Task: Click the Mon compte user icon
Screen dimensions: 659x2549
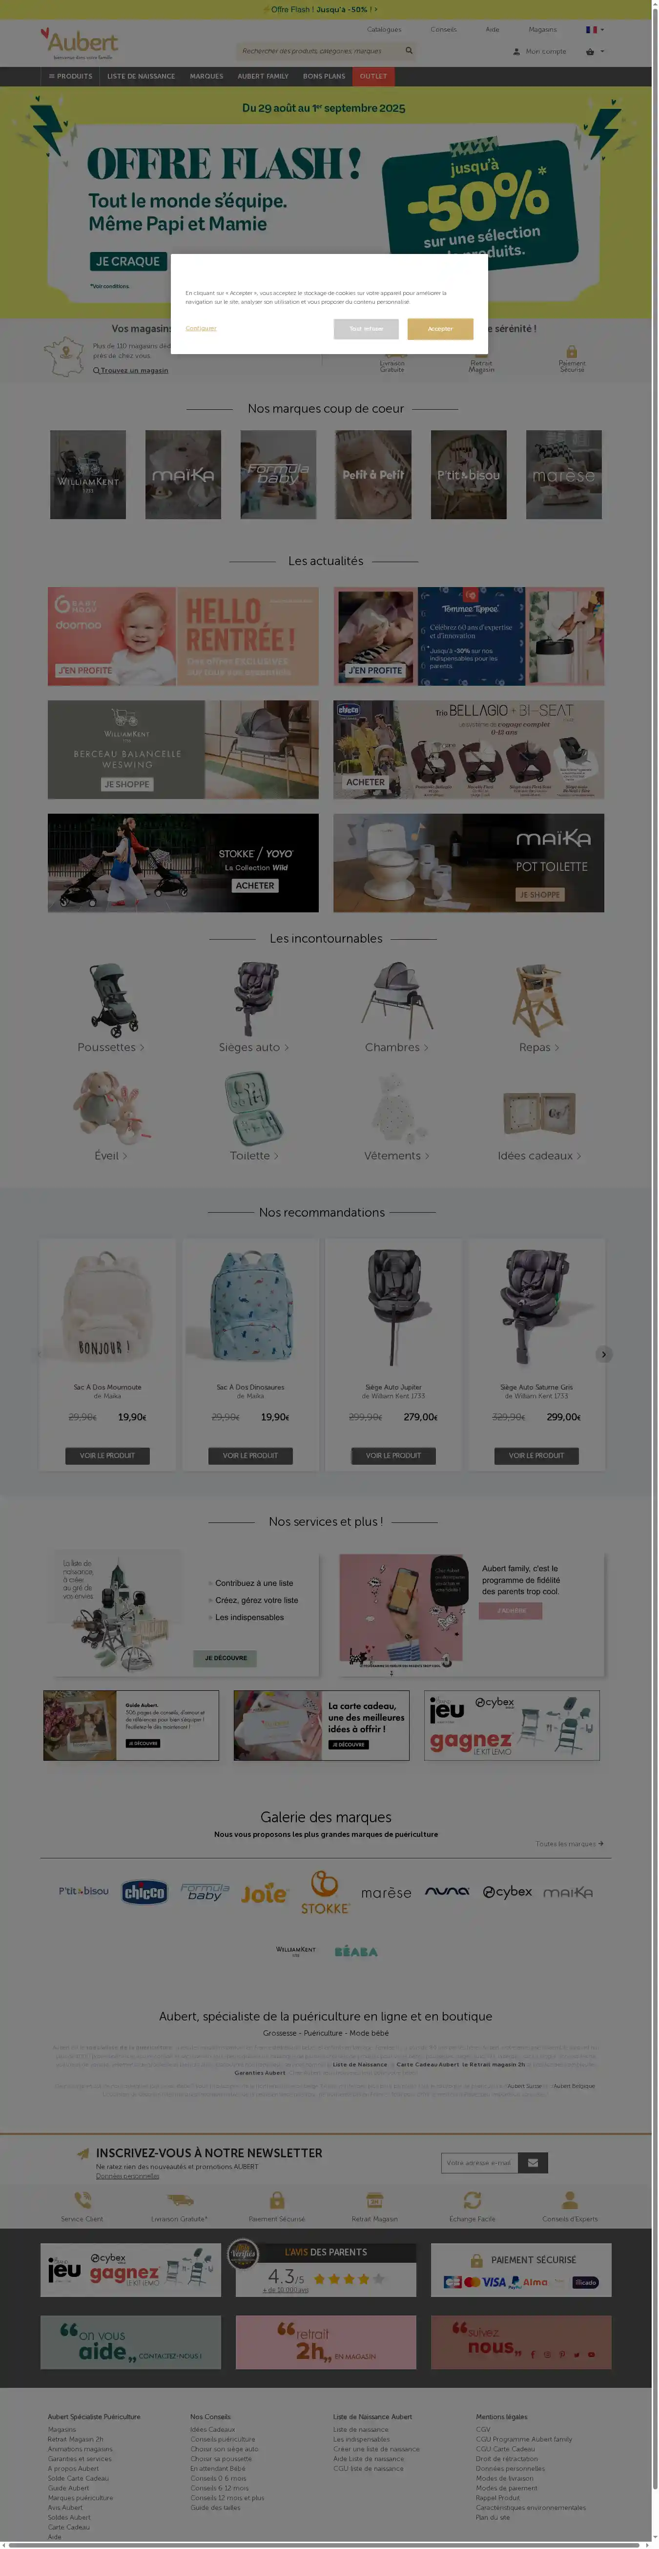Action: pyautogui.click(x=516, y=51)
